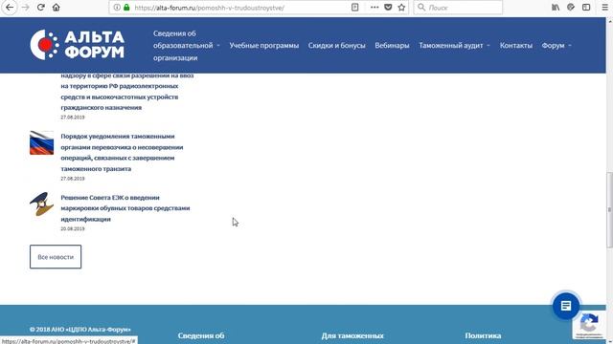Open footer 'Для таможенных' heading link
The image size is (613, 344).
click(352, 335)
